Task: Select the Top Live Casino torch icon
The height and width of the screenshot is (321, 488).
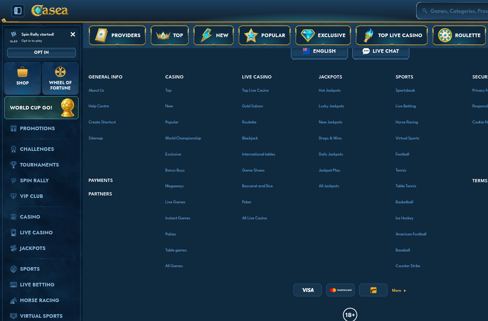Action: [x=368, y=35]
